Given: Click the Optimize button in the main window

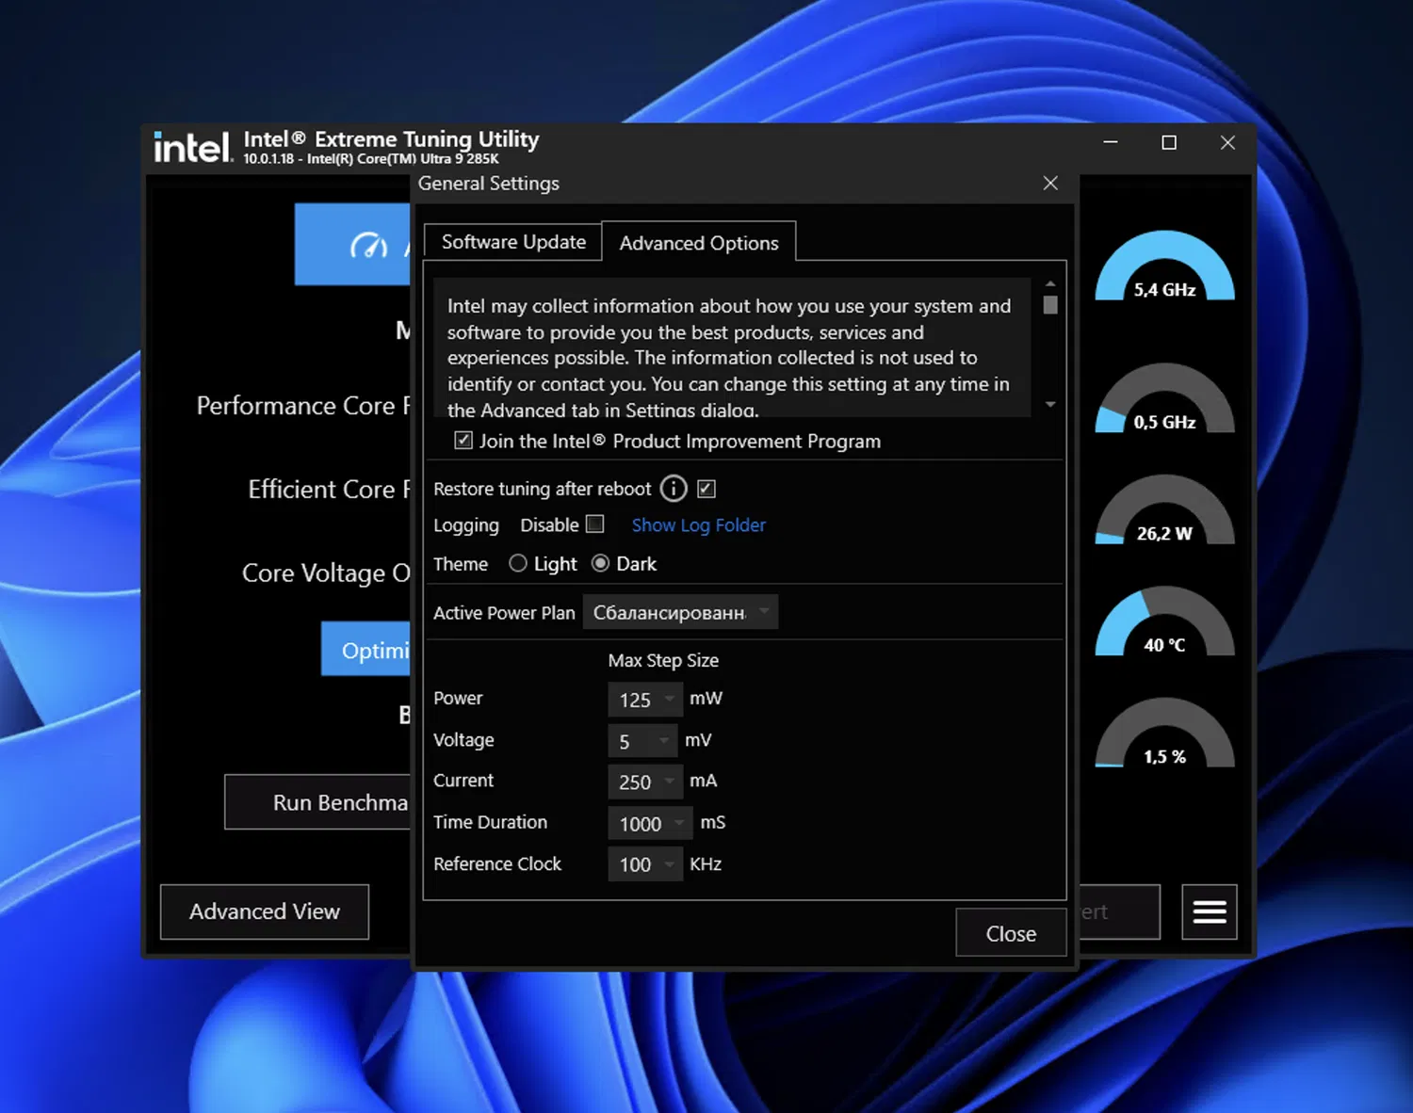Looking at the screenshot, I should click(365, 650).
